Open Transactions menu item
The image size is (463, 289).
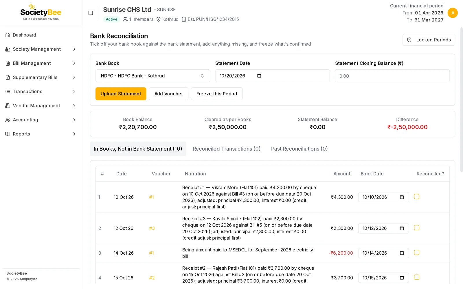coord(41,92)
